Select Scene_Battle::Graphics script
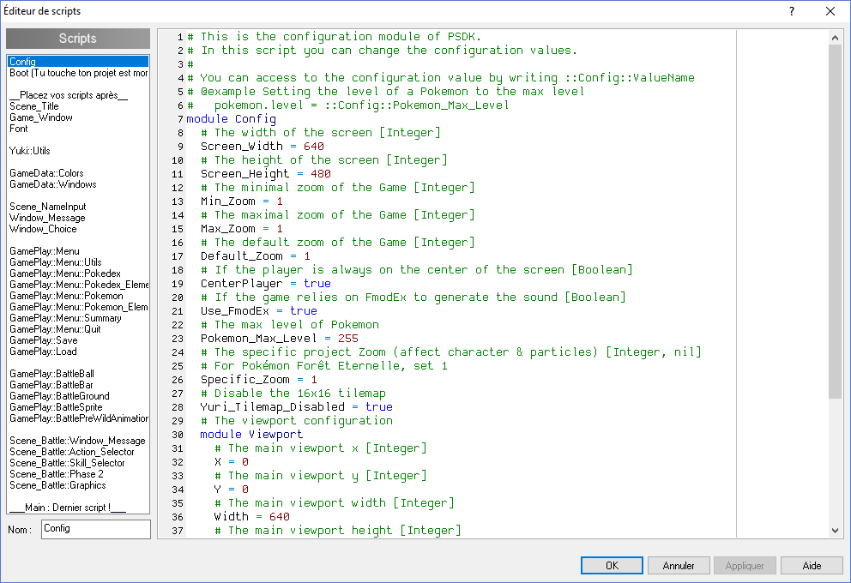The height and width of the screenshot is (583, 851). point(78,485)
